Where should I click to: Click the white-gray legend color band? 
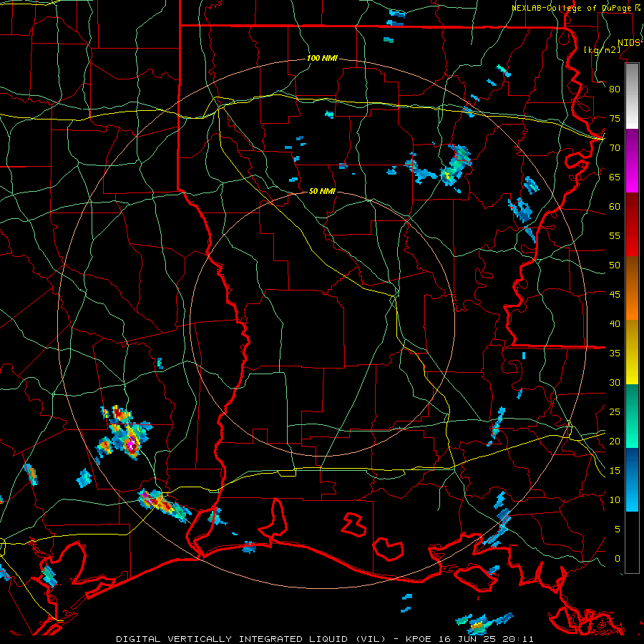(632, 96)
